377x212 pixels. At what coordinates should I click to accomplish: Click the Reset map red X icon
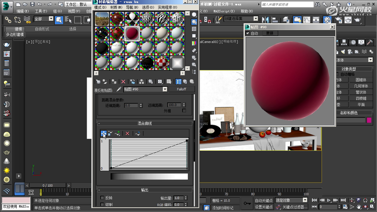[x=123, y=81]
